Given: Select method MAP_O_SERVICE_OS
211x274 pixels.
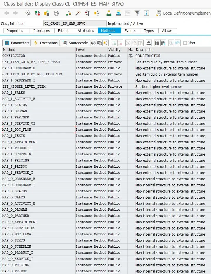Looking at the screenshot, I should pos(39,228).
